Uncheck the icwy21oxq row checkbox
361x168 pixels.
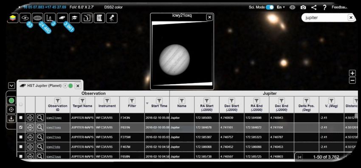pos(21,127)
